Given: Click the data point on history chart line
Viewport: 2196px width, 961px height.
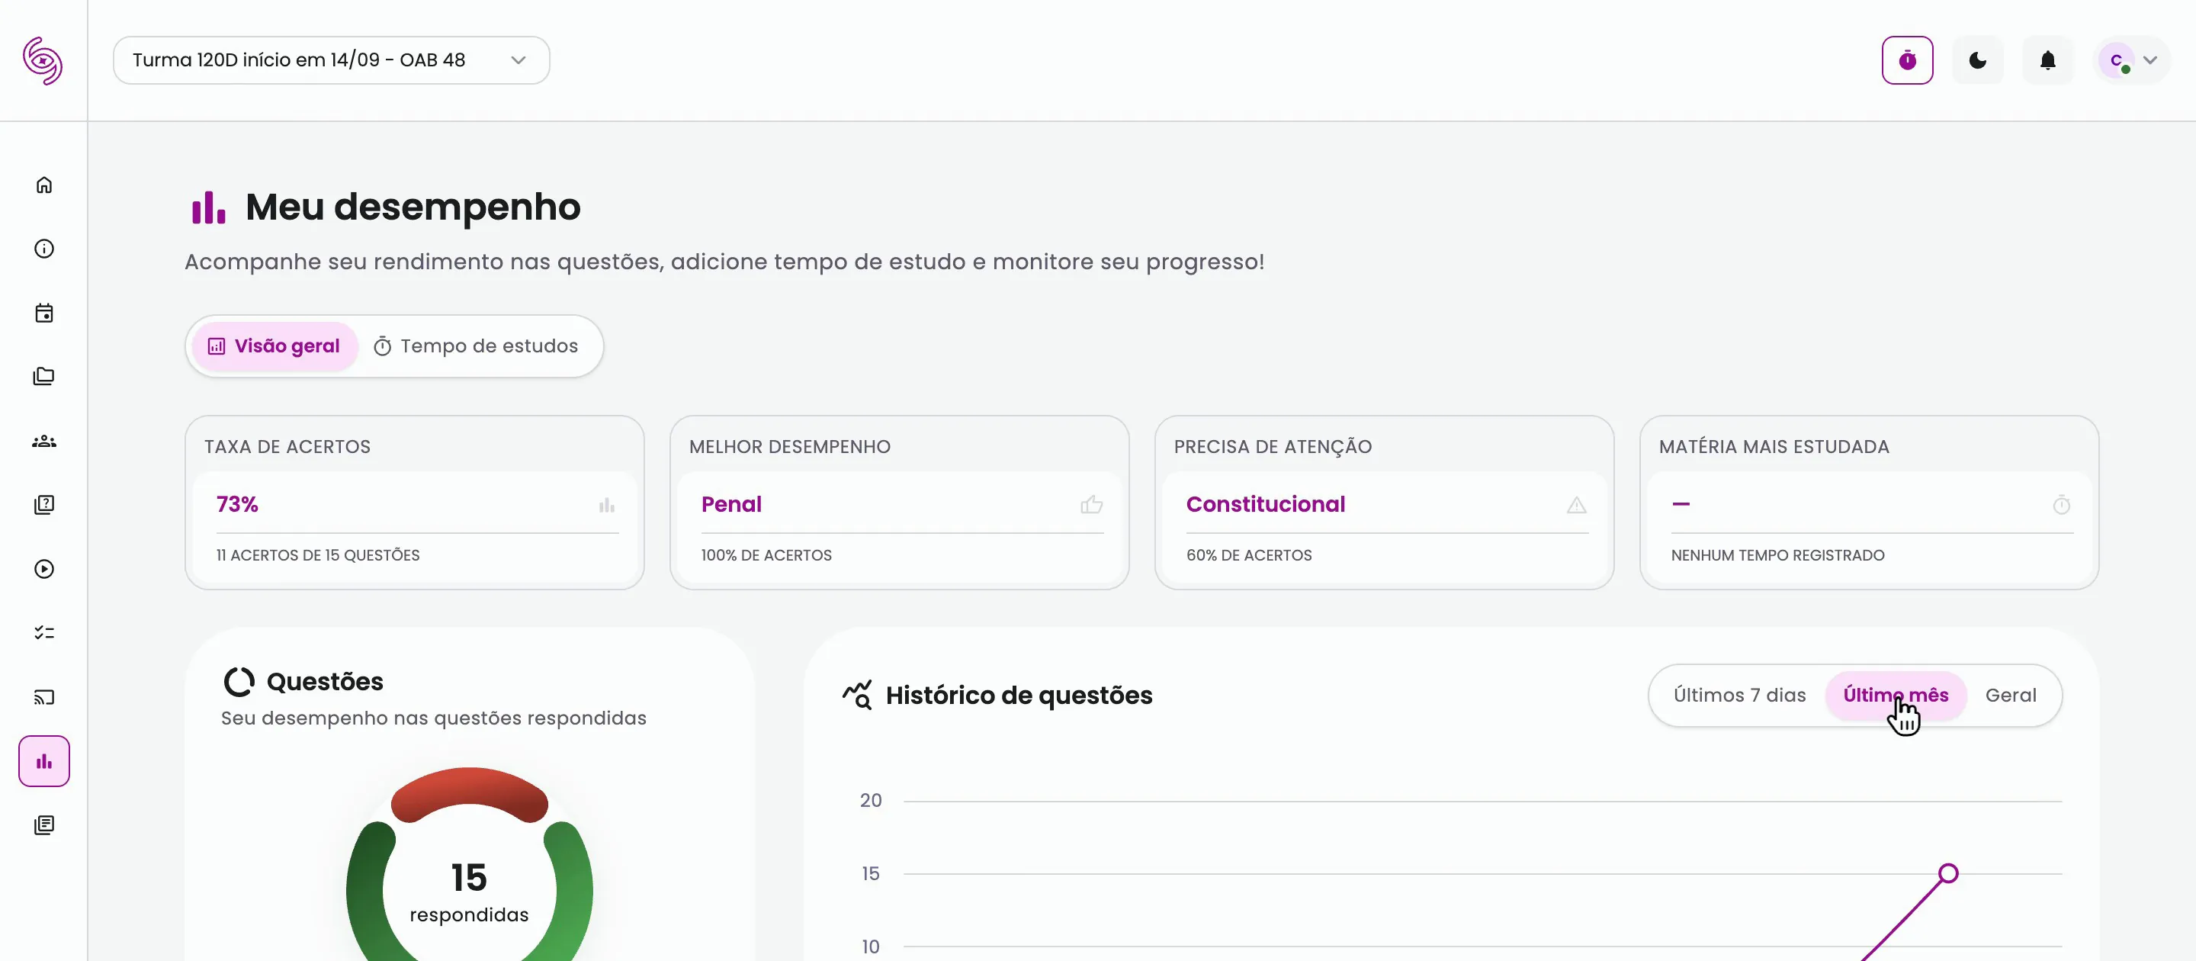Looking at the screenshot, I should pyautogui.click(x=1947, y=873).
